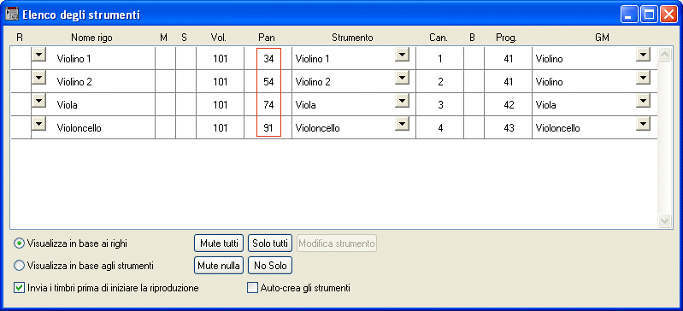This screenshot has height=311, width=683.
Task: Open staff name dropdown for Viola row
Action: pos(39,101)
